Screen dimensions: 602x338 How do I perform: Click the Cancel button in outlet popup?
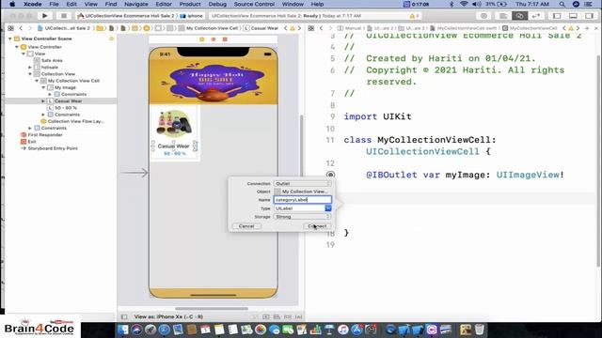[246, 226]
